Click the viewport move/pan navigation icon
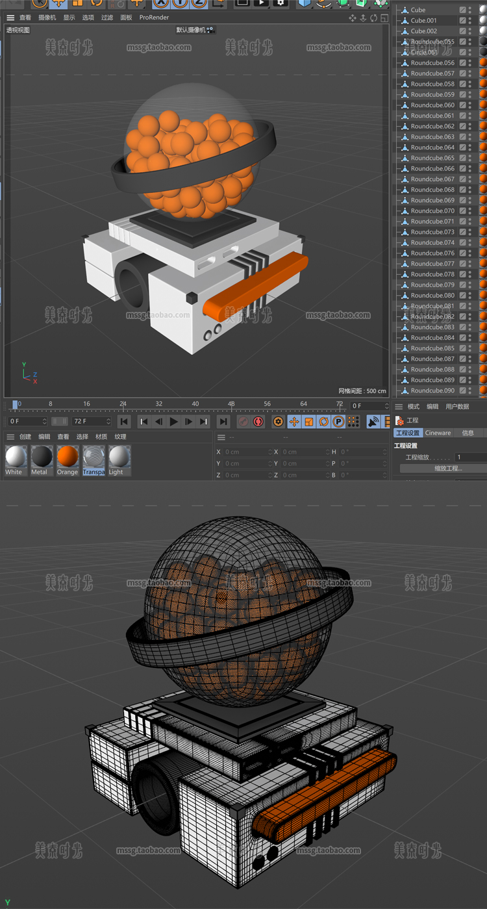Screen dimensions: 487x909 click(353, 18)
